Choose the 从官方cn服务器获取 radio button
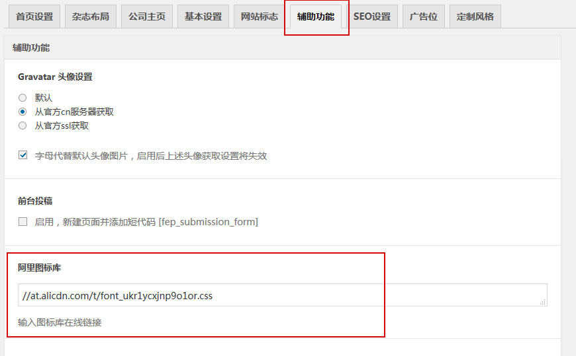Image resolution: width=576 pixels, height=356 pixels. click(x=23, y=112)
